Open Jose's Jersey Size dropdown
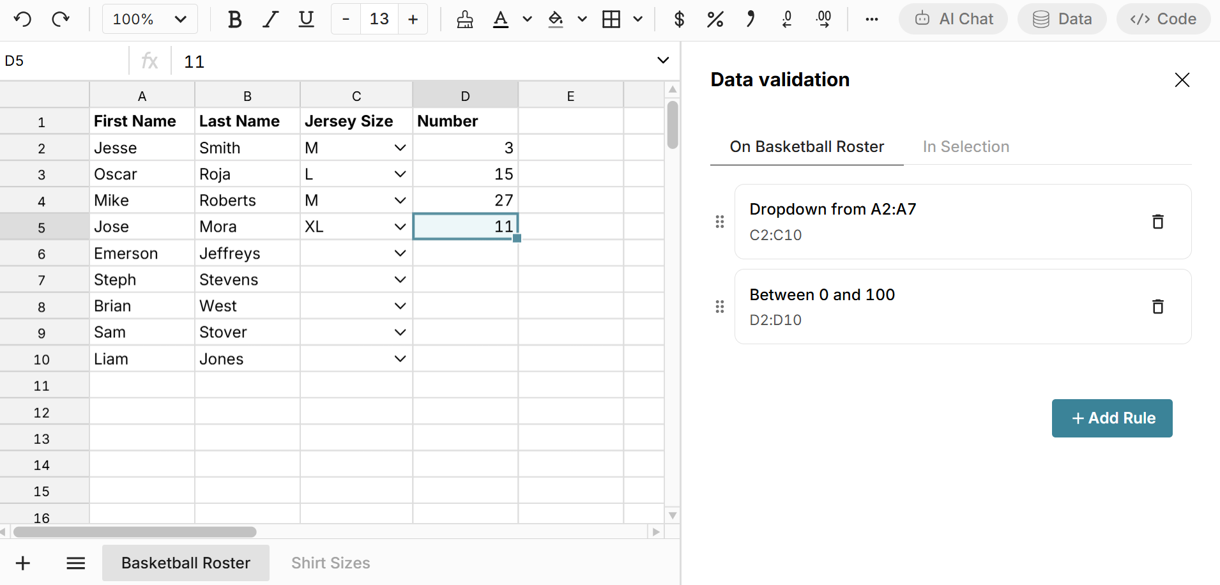Image resolution: width=1220 pixels, height=585 pixels. click(x=399, y=226)
